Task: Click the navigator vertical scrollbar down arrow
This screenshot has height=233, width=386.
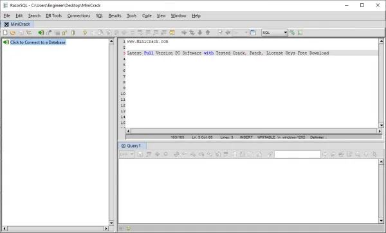Action: [111, 223]
